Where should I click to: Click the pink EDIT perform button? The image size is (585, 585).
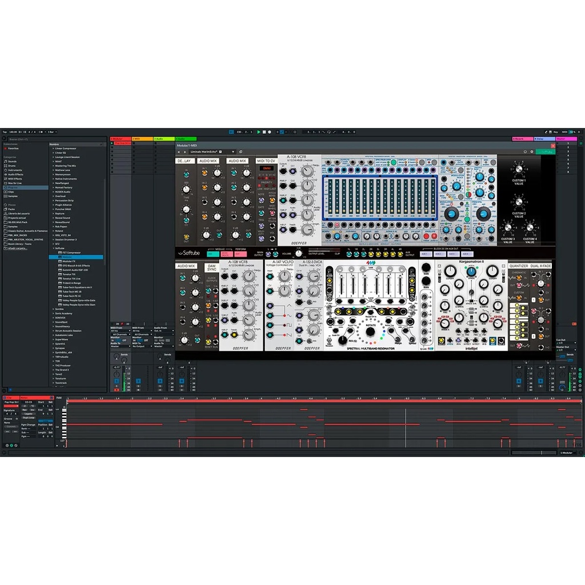[241, 254]
